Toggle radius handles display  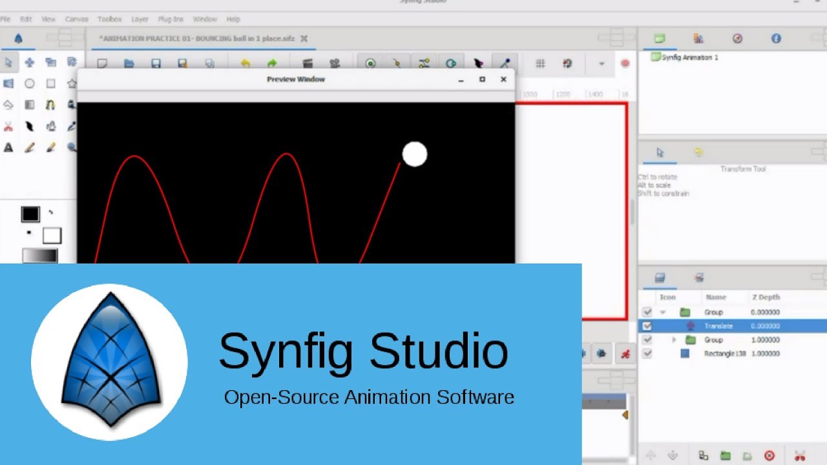(451, 63)
